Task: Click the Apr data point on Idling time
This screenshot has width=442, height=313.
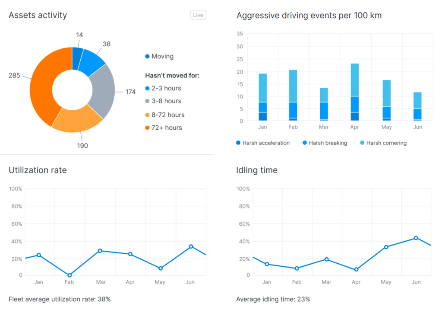Action: coord(356,269)
